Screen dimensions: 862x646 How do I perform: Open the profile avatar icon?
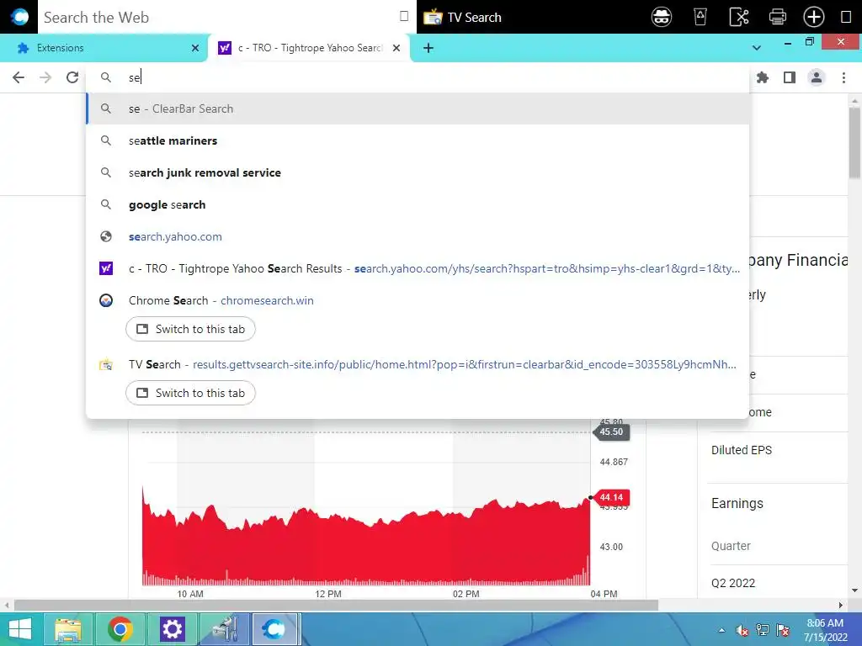coord(817,77)
